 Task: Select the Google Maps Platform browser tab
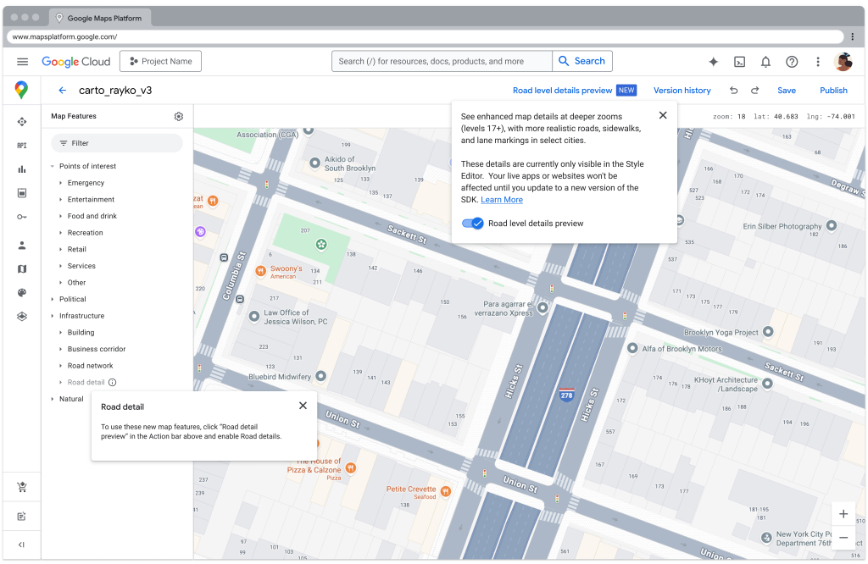pyautogui.click(x=100, y=18)
